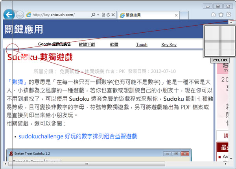Open the address bar dropdown arrow

click(98, 15)
